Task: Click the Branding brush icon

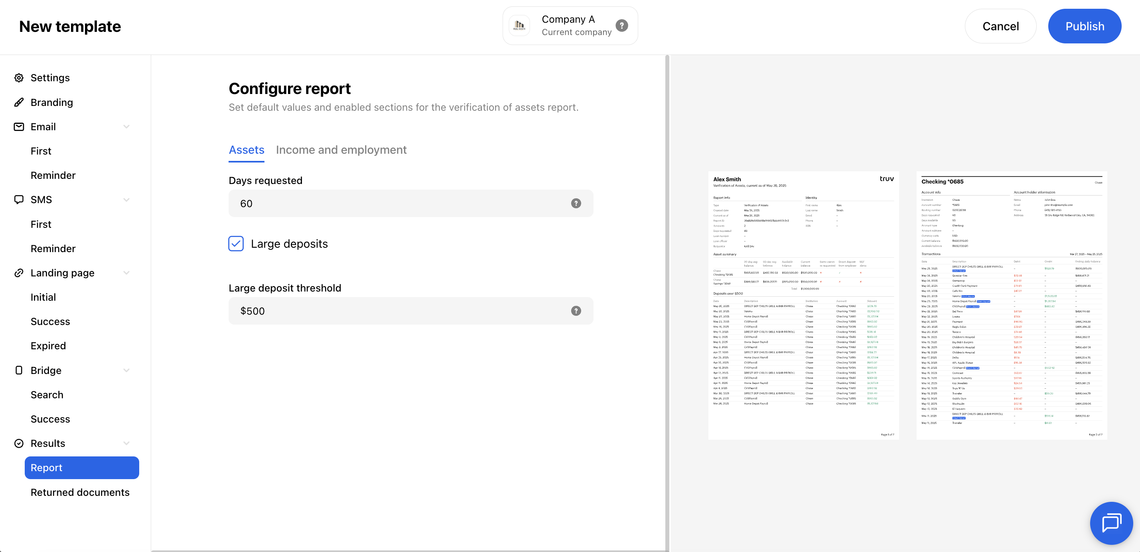Action: click(19, 102)
